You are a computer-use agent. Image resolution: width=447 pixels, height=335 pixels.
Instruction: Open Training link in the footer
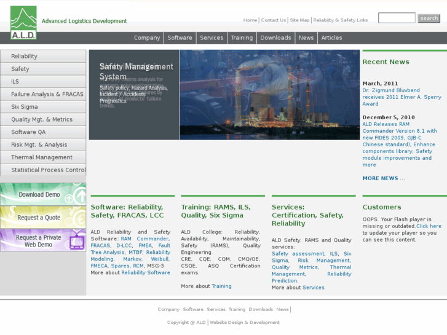click(x=237, y=310)
